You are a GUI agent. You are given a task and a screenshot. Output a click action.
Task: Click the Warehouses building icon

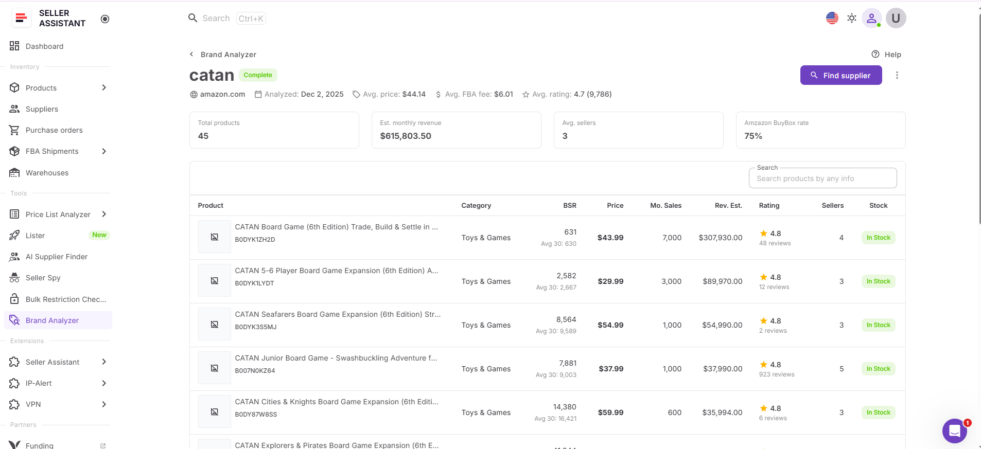[14, 173]
